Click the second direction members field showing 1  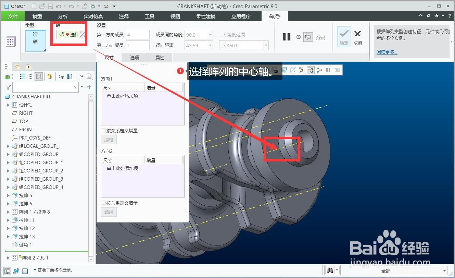point(138,45)
